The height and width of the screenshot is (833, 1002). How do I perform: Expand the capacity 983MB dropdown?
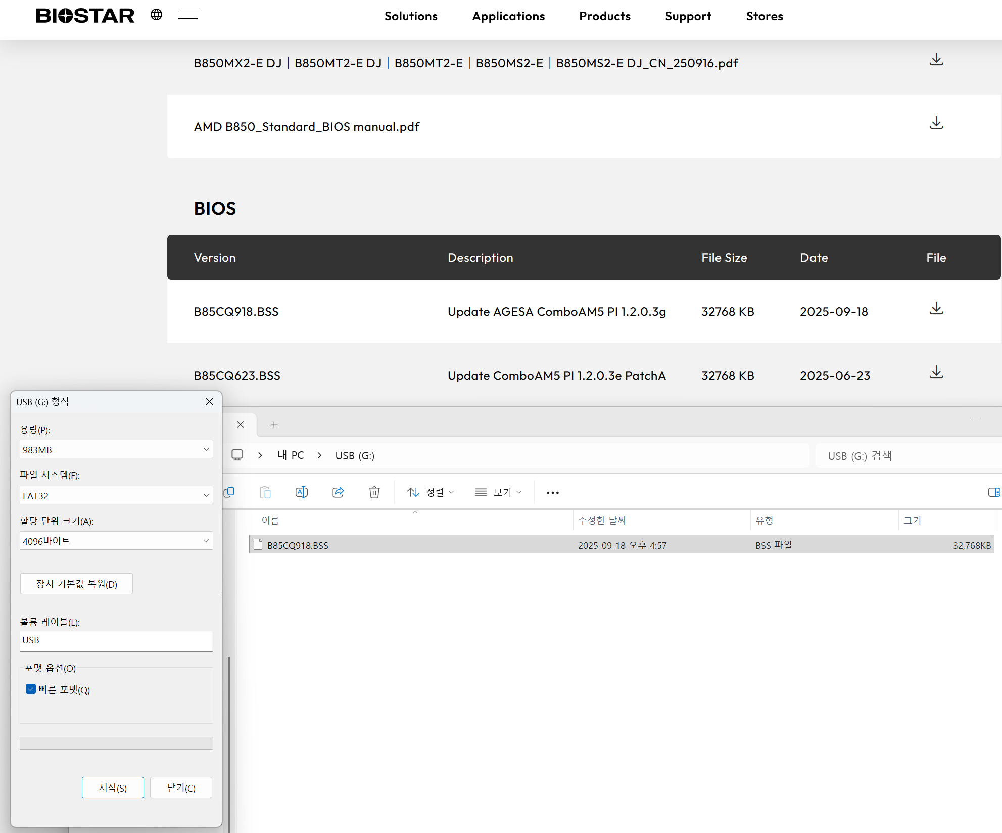click(116, 449)
